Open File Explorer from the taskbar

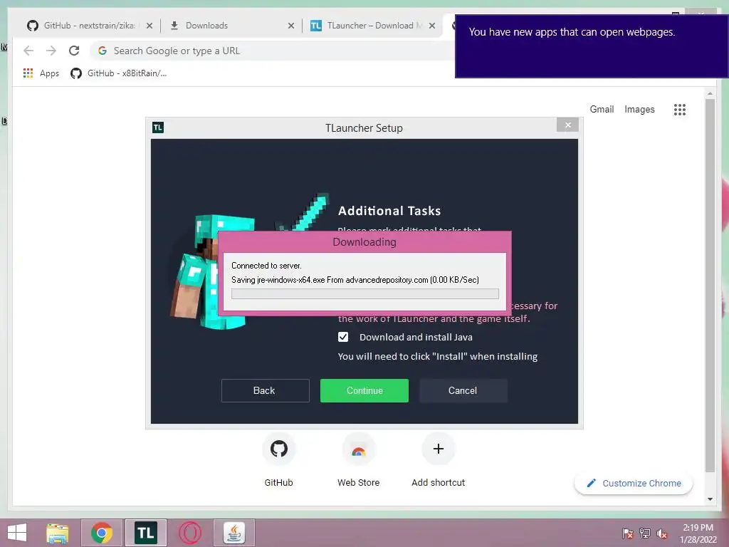click(58, 533)
